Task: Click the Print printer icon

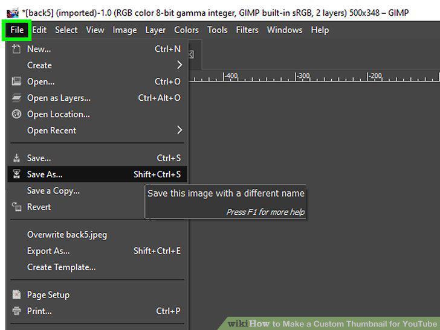Action: [x=16, y=311]
